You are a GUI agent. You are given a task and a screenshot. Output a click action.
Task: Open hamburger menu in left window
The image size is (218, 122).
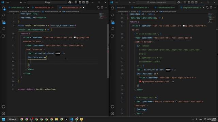pyautogui.click(x=8, y=2)
